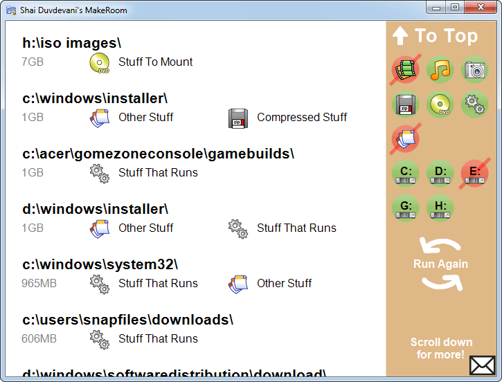
Task: Minimize the MakeRoom window
Action: pyautogui.click(x=436, y=7)
